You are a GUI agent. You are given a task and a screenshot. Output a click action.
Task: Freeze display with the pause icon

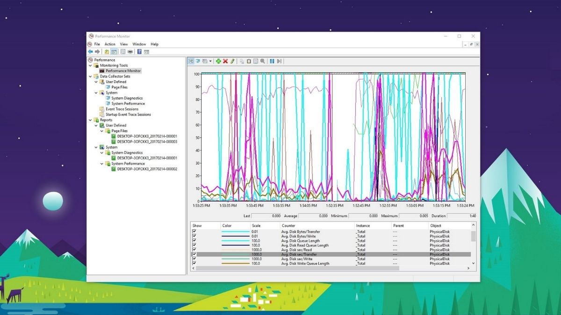click(272, 61)
